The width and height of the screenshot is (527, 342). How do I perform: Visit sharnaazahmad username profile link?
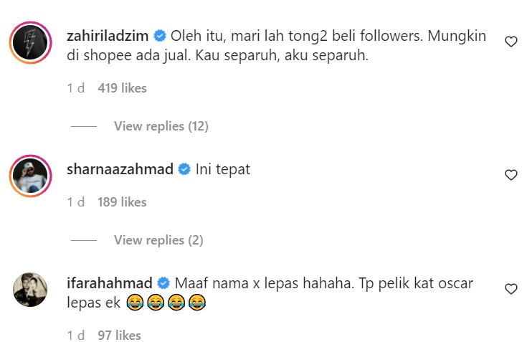point(120,169)
